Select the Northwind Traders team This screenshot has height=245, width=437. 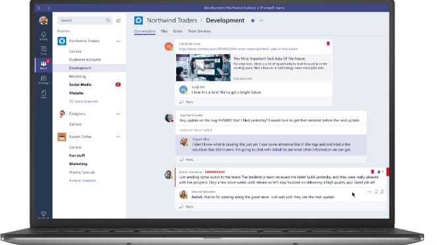tap(84, 41)
